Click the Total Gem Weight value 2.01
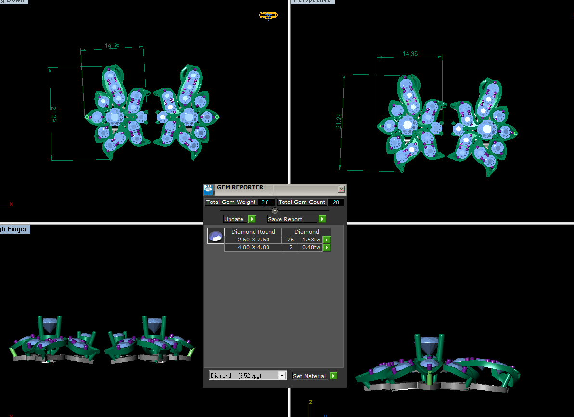574x417 pixels. click(x=266, y=202)
